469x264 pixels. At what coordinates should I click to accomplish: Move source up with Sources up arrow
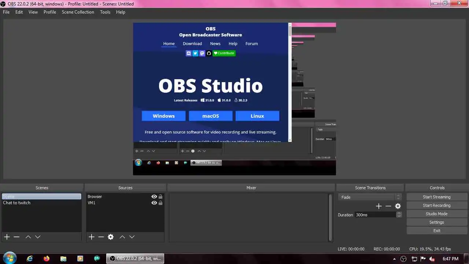122,237
